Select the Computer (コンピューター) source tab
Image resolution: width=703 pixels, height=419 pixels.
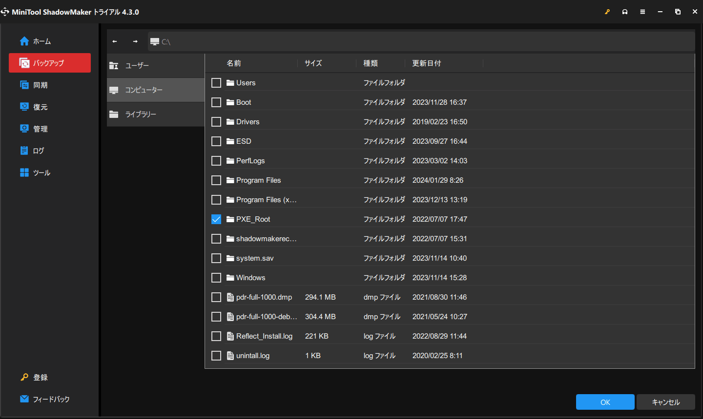(156, 90)
